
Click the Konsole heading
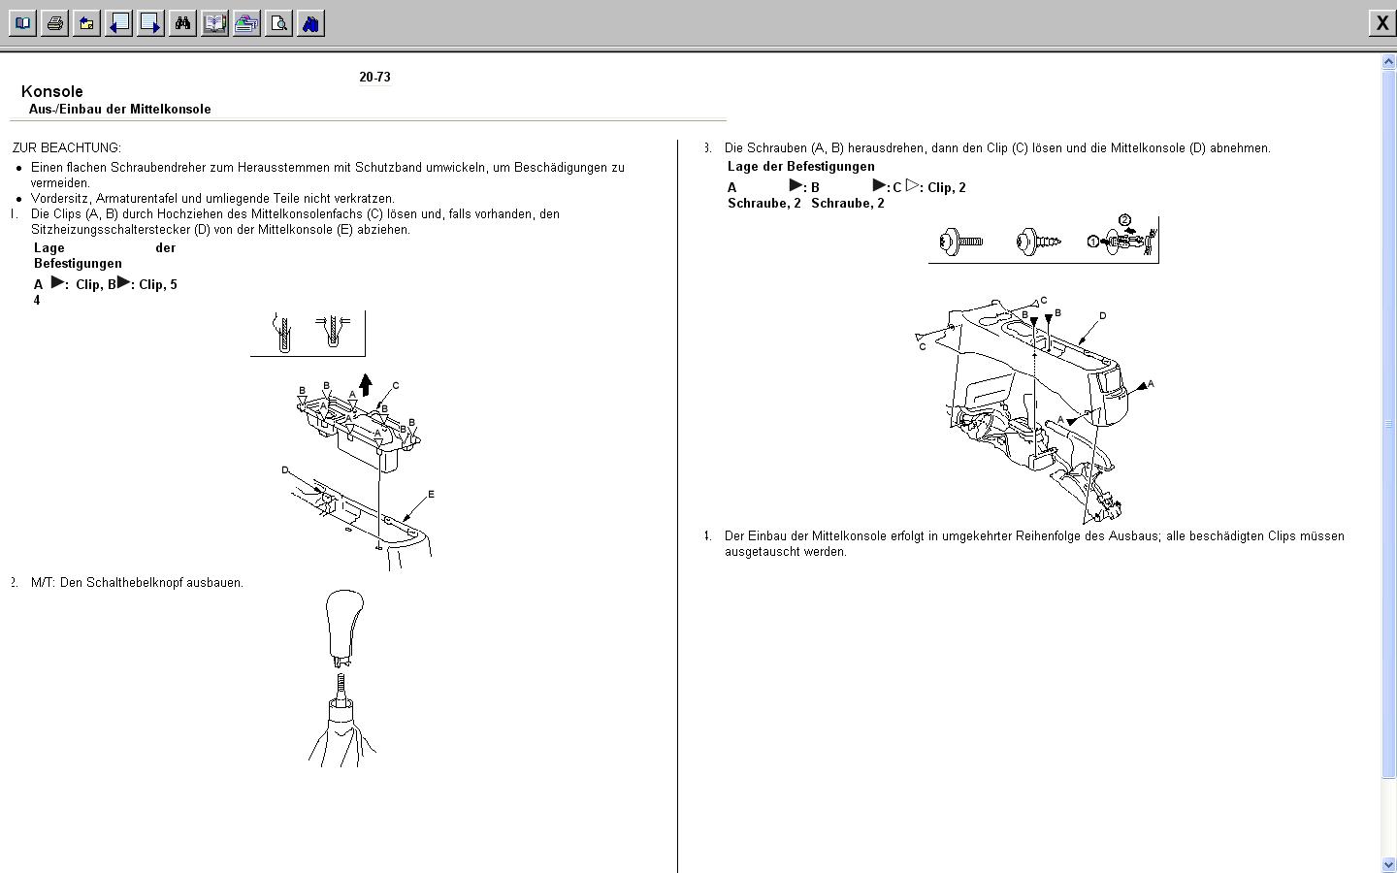[x=52, y=92]
